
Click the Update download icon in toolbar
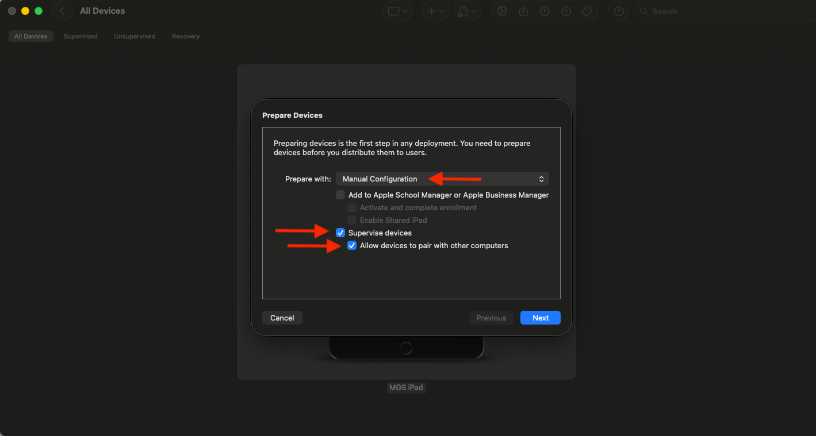pos(523,11)
